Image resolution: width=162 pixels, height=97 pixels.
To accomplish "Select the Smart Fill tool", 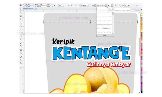I will coord(21,63).
